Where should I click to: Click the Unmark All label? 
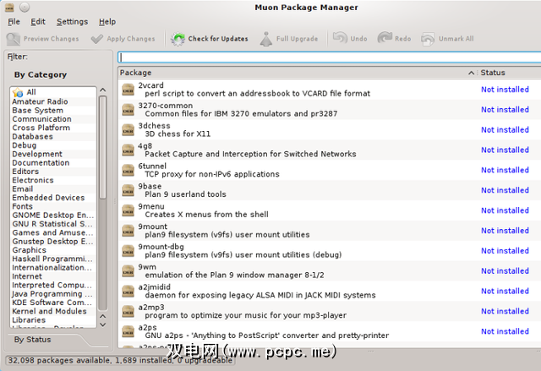point(456,39)
